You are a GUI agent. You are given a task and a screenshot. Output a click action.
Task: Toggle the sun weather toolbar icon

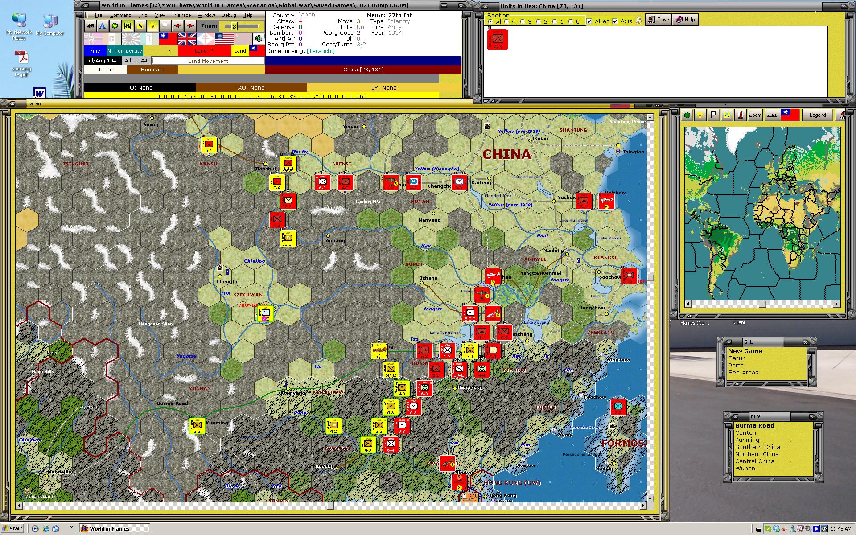(152, 26)
